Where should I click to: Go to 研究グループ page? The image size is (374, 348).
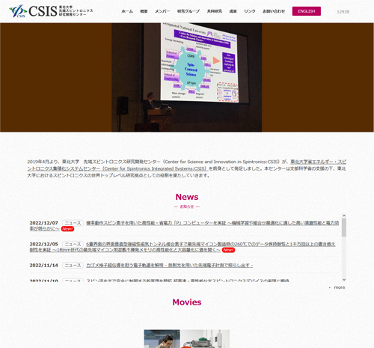(188, 11)
